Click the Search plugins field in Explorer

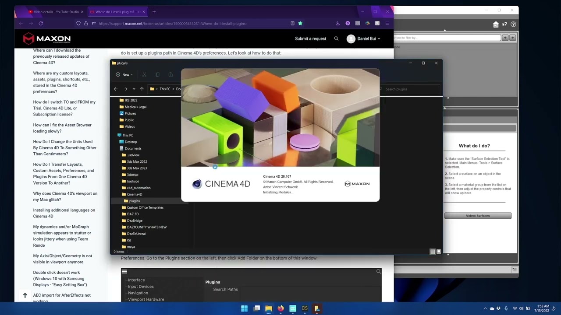coord(409,89)
